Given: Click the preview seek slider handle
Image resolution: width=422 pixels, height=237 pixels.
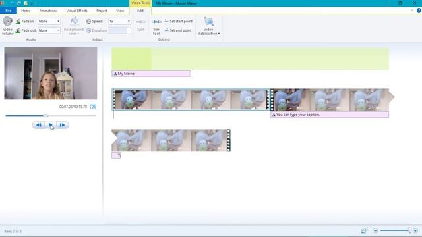Looking at the screenshot, I should [45, 116].
